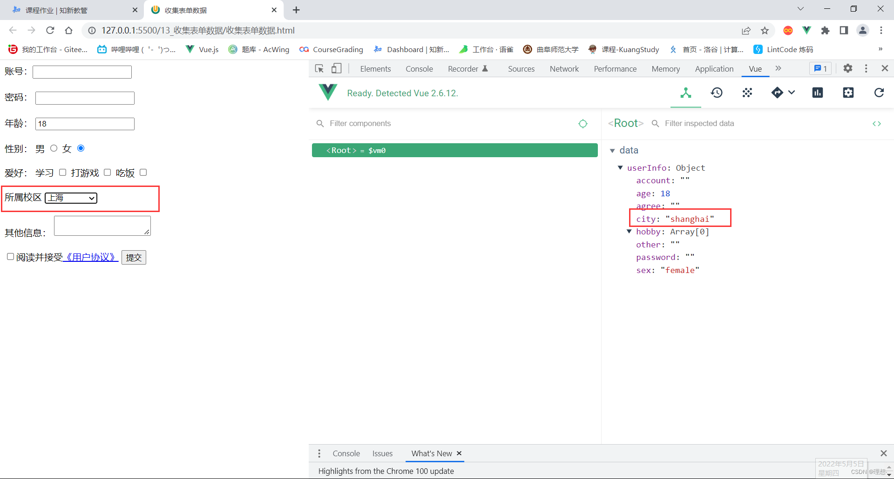Select the 男 radio button
Image resolution: width=894 pixels, height=479 pixels.
(54, 148)
